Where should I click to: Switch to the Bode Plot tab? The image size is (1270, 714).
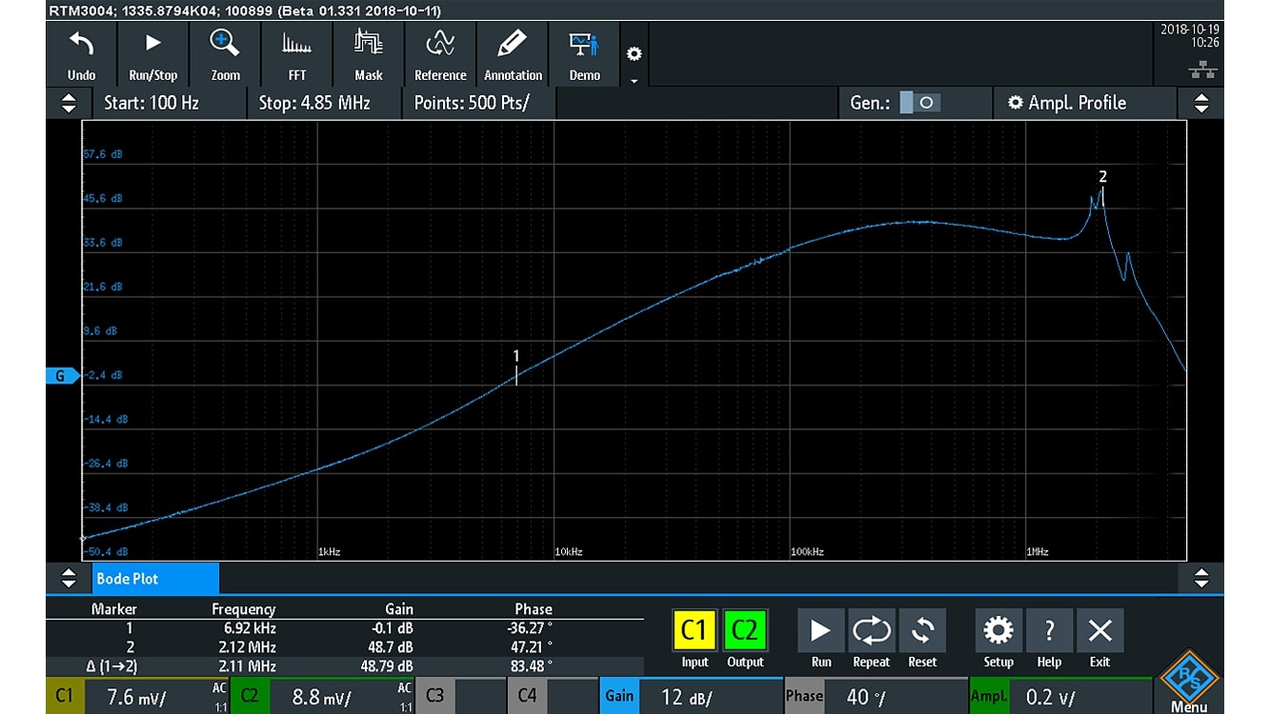pyautogui.click(x=153, y=578)
